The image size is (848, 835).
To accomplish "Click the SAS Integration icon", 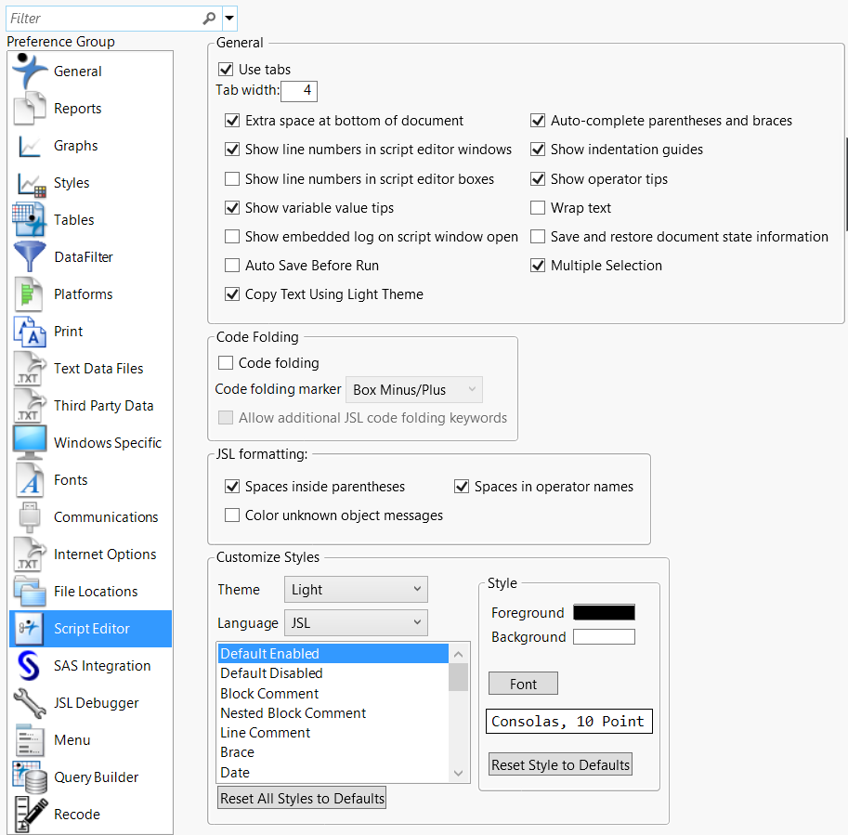I will (30, 666).
